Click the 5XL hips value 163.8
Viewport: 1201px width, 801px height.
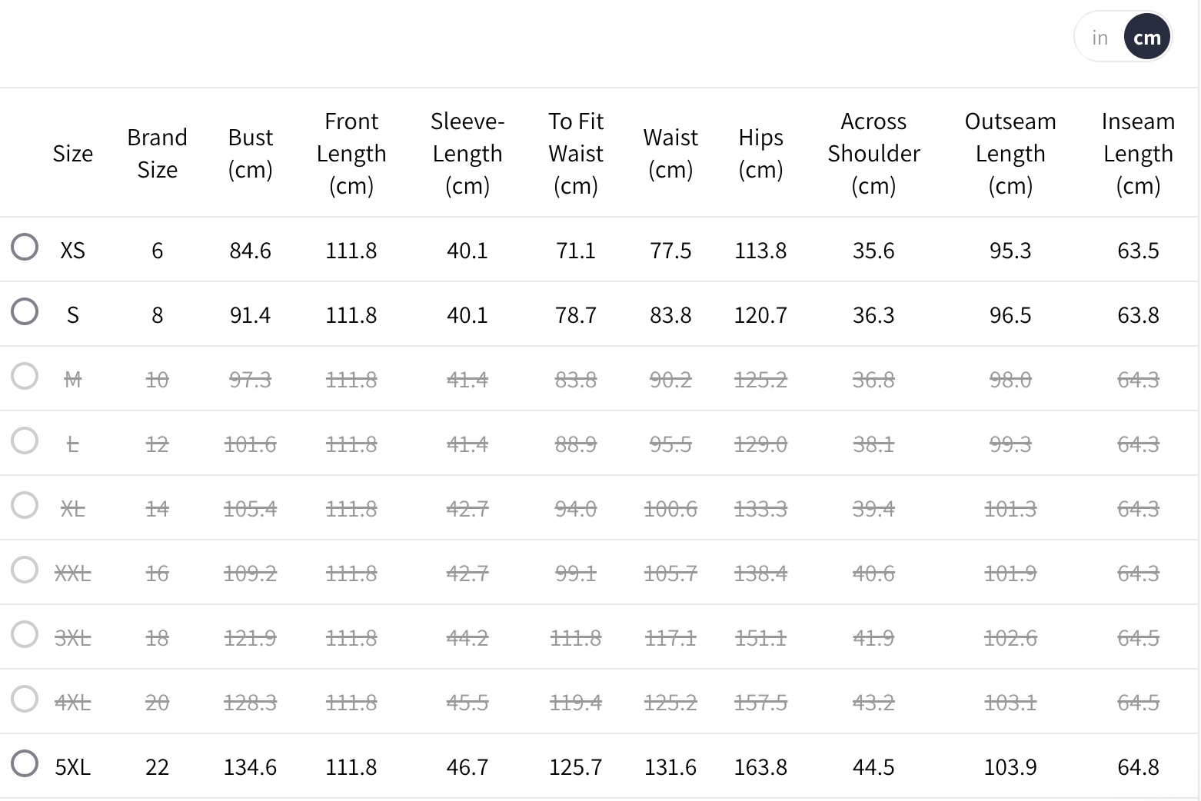click(x=760, y=767)
